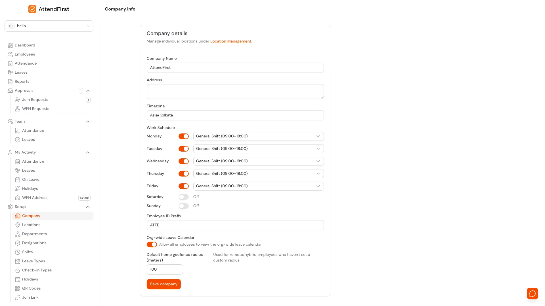Click the Join Requests count badge
Viewport: 545px width, 306px height.
88,100
